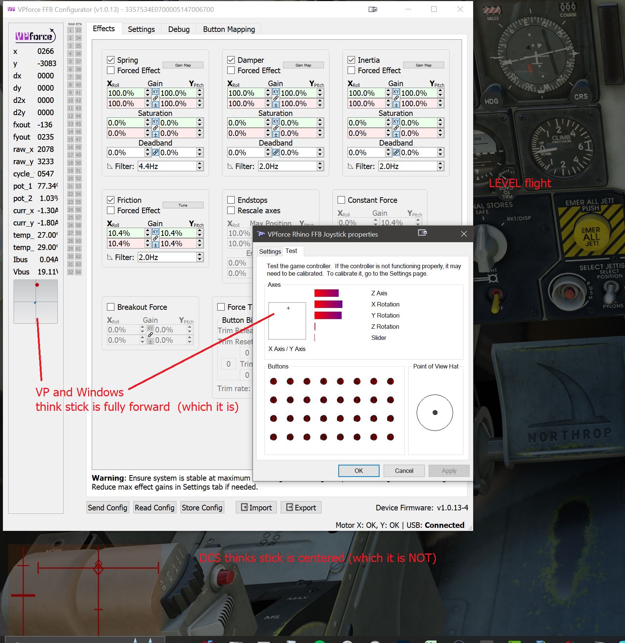Confirm the Rhino properties dialog with OK
The height and width of the screenshot is (643, 625).
pos(359,471)
